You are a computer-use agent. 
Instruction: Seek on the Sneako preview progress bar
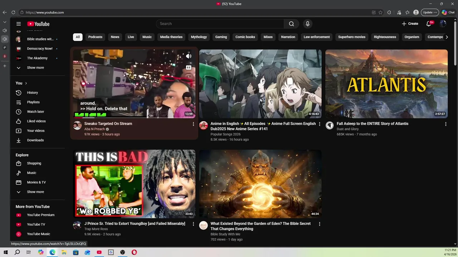click(x=134, y=117)
